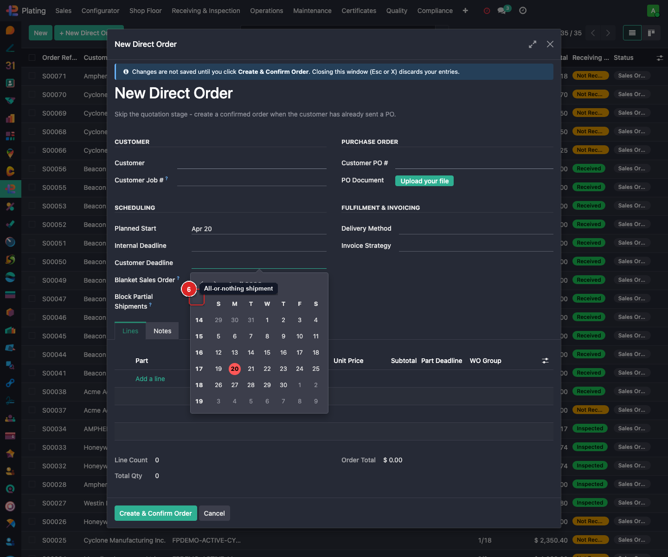Open the messages chat icon with badge
The image size is (668, 557).
pos(501,11)
